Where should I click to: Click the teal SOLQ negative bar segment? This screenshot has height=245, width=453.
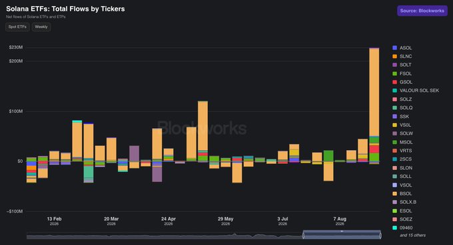pyautogui.click(x=89, y=173)
